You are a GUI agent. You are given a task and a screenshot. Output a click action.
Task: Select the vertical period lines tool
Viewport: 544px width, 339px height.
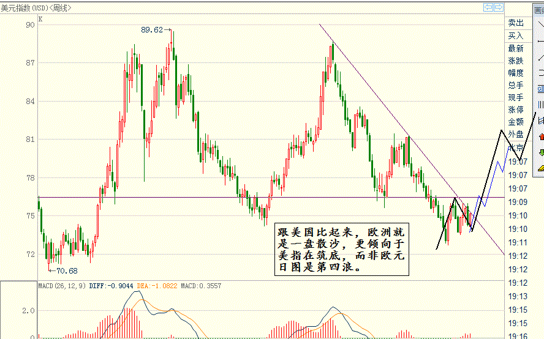click(x=541, y=105)
